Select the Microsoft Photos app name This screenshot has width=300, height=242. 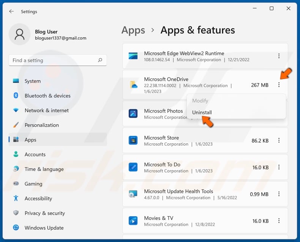(163, 111)
